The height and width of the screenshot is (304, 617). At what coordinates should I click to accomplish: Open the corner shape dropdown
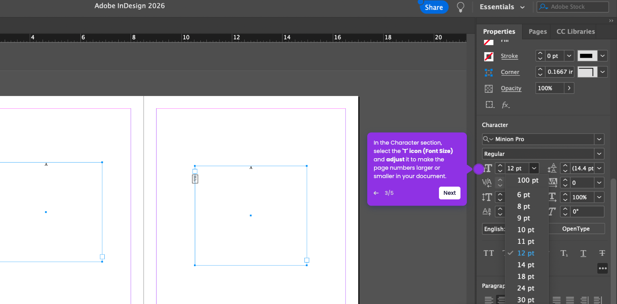603,72
